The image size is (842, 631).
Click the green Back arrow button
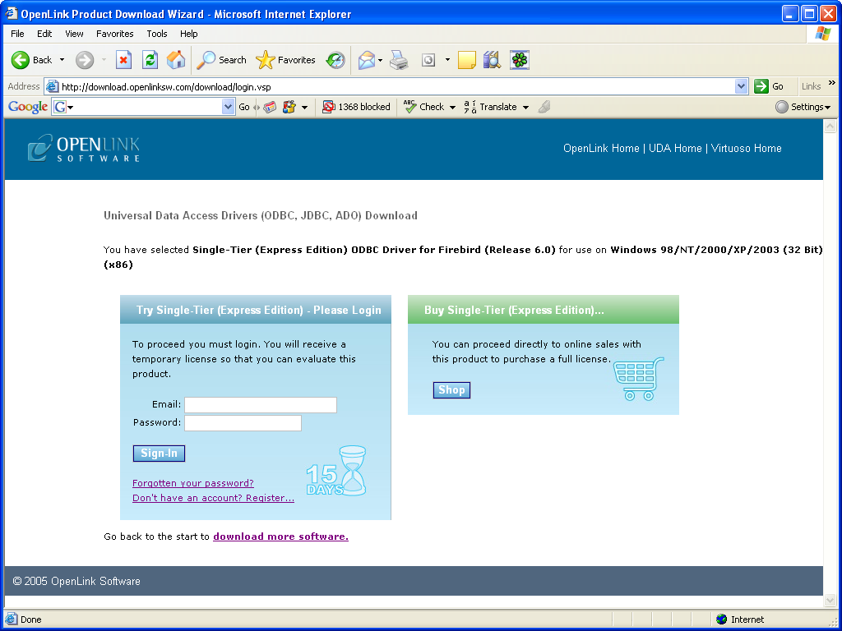(x=21, y=60)
